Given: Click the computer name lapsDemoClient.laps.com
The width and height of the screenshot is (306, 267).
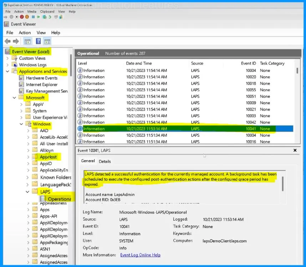Looking at the screenshot, I should 224,241.
